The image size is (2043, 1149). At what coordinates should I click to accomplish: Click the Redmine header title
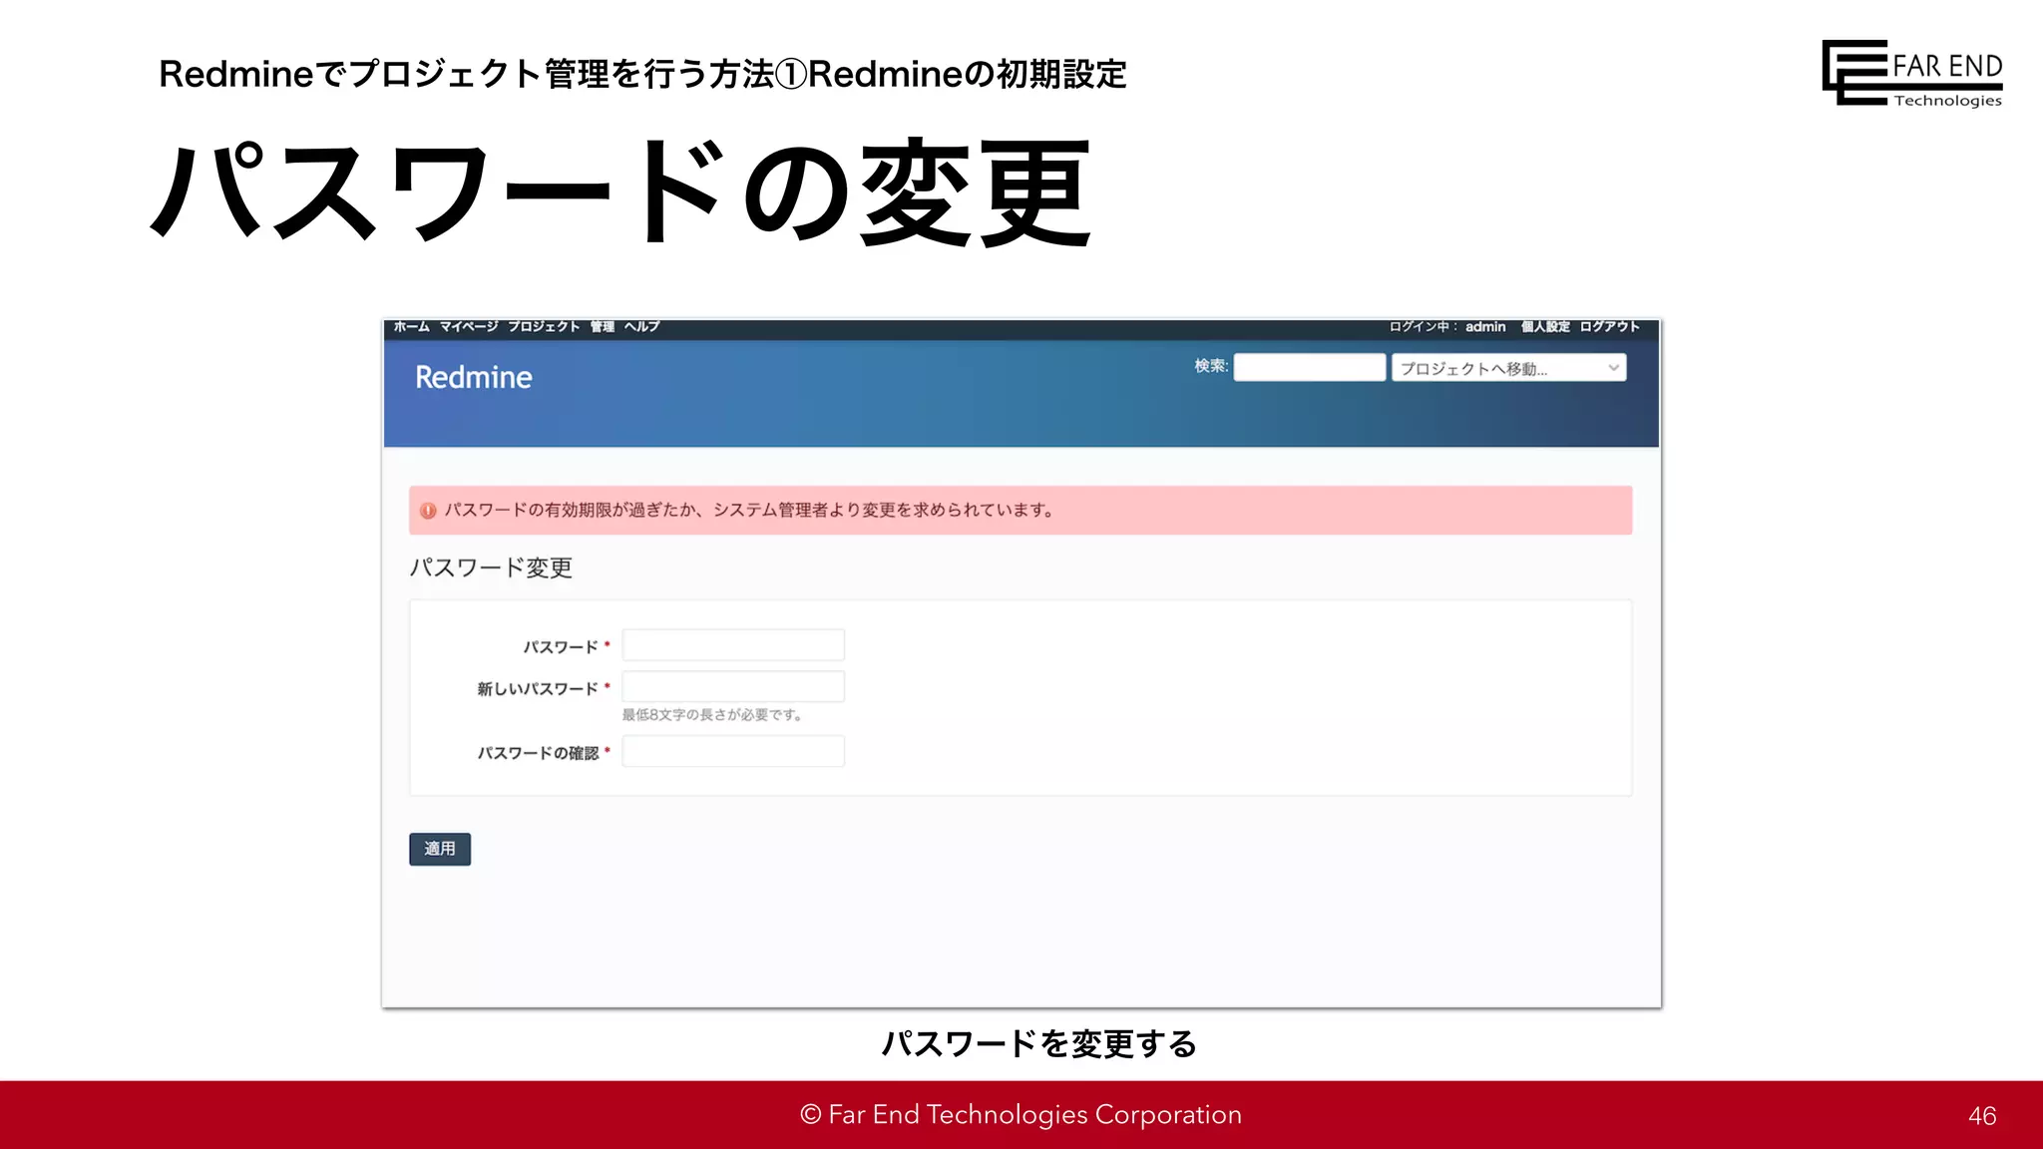click(474, 377)
